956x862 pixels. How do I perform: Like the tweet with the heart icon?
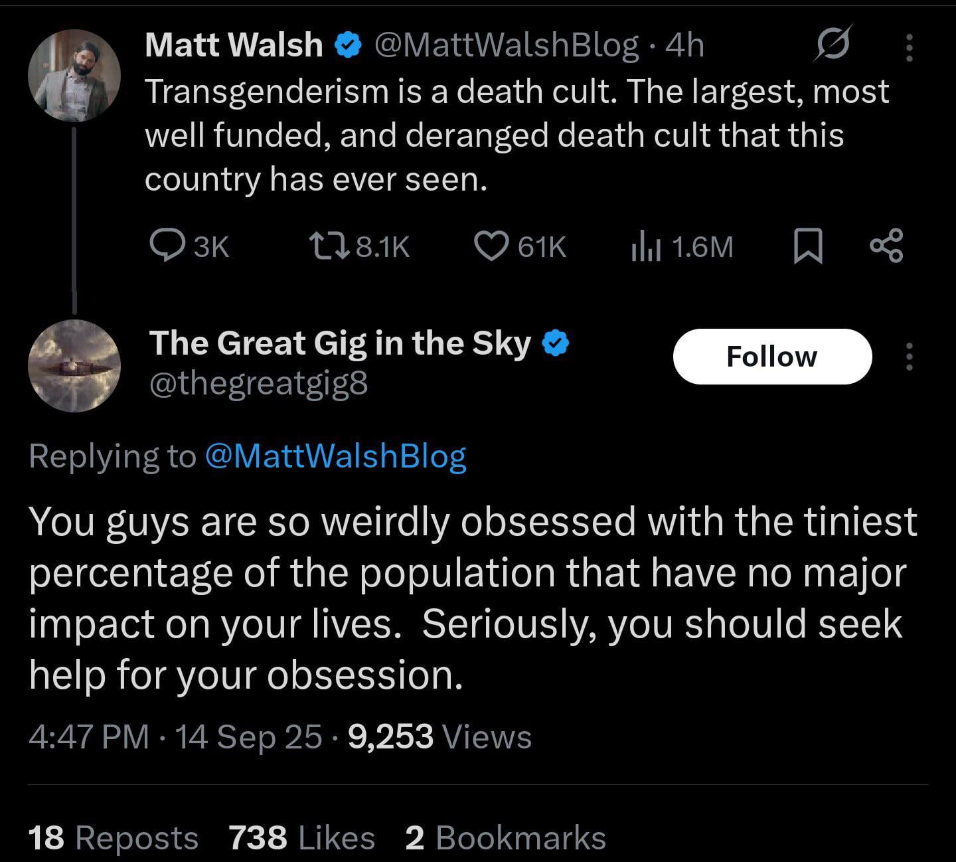(490, 246)
